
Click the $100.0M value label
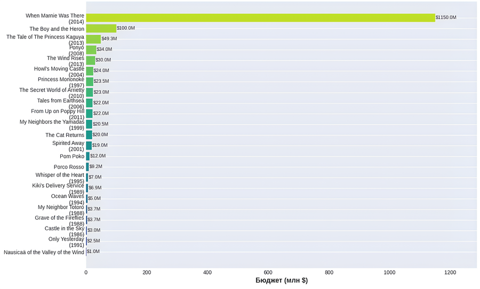coord(126,28)
